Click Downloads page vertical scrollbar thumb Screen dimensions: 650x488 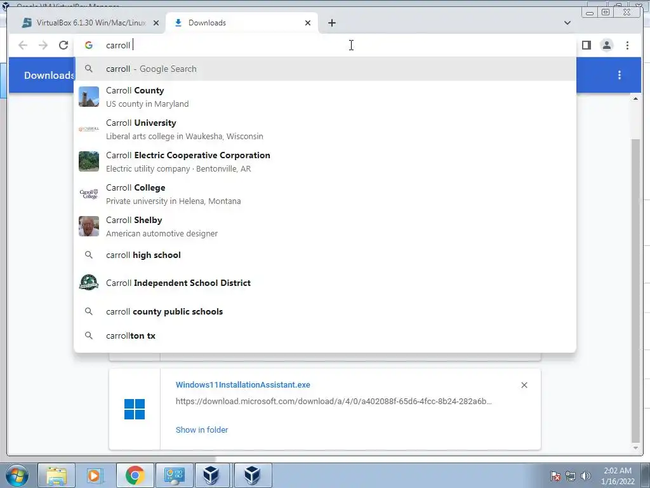pos(635,290)
